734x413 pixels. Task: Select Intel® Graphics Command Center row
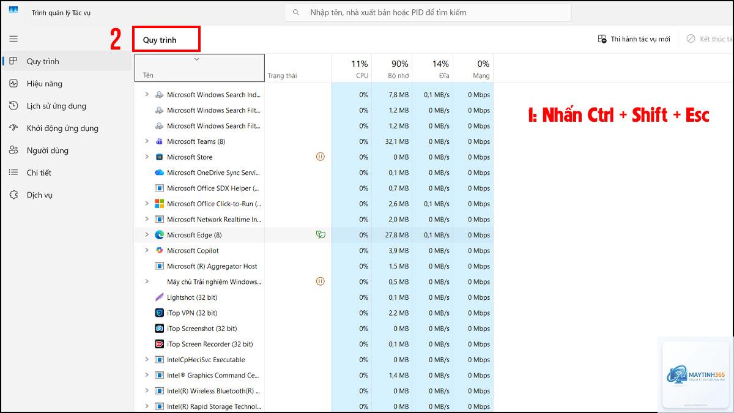click(314, 375)
